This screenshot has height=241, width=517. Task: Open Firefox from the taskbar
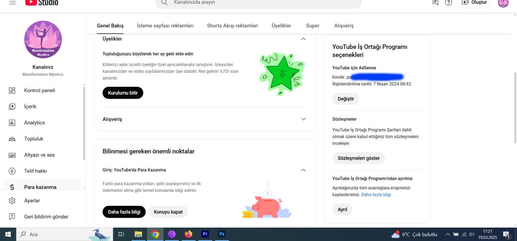point(188,234)
